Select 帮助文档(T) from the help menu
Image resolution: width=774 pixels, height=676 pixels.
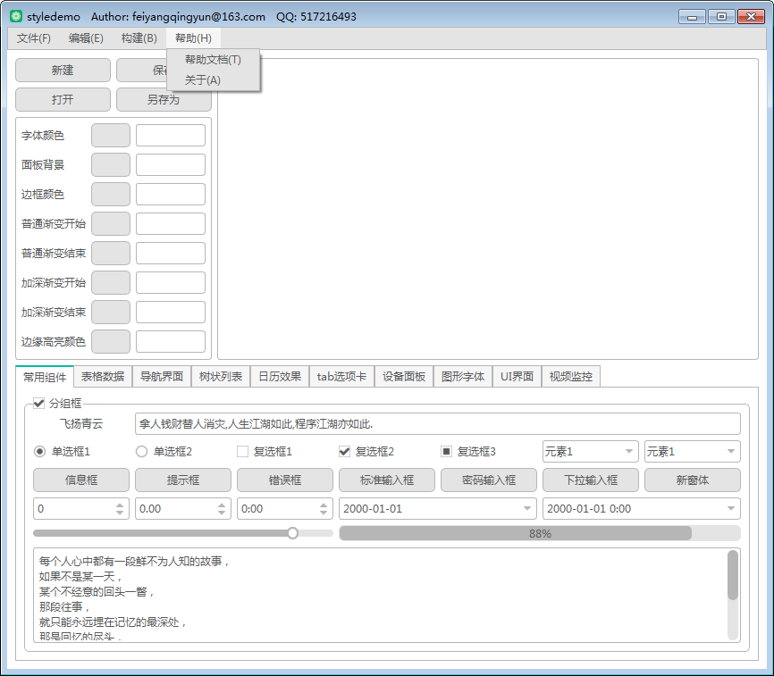click(x=213, y=60)
